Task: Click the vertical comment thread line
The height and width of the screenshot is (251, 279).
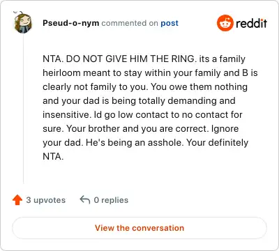Action: (23, 109)
